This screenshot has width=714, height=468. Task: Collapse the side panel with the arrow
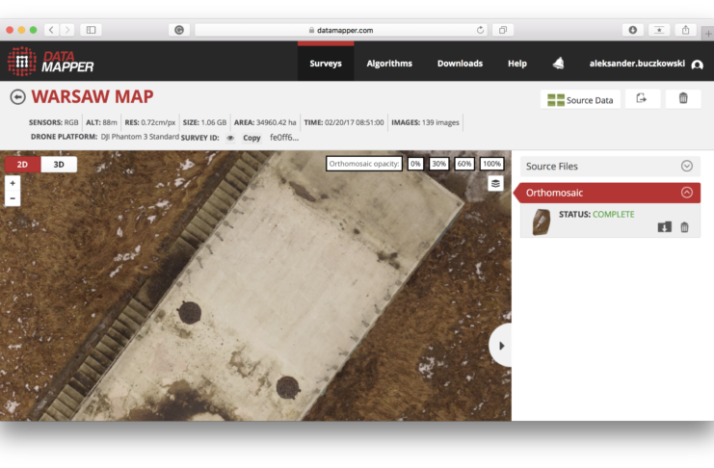point(501,345)
